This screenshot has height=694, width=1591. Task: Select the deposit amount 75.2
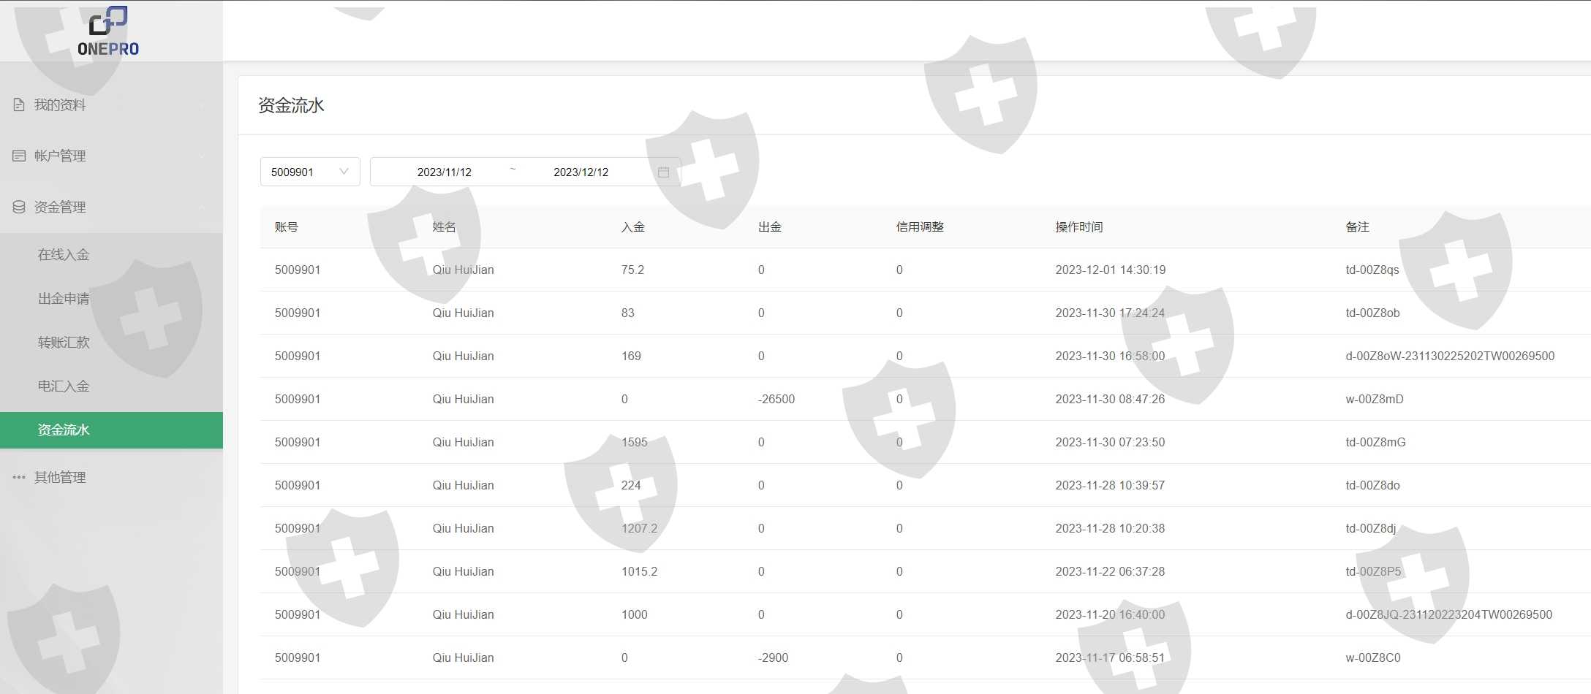(632, 270)
